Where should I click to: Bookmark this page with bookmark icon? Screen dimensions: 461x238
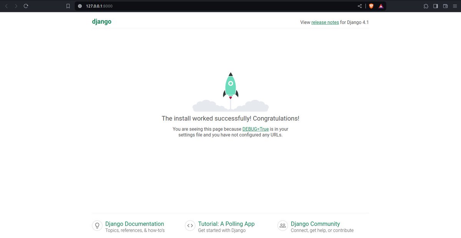click(68, 6)
